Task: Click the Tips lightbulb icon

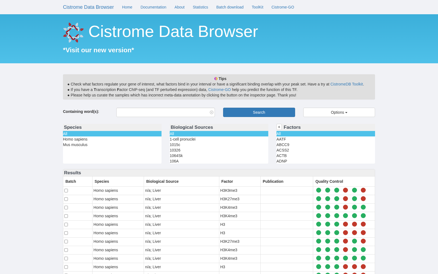Action: (216, 79)
